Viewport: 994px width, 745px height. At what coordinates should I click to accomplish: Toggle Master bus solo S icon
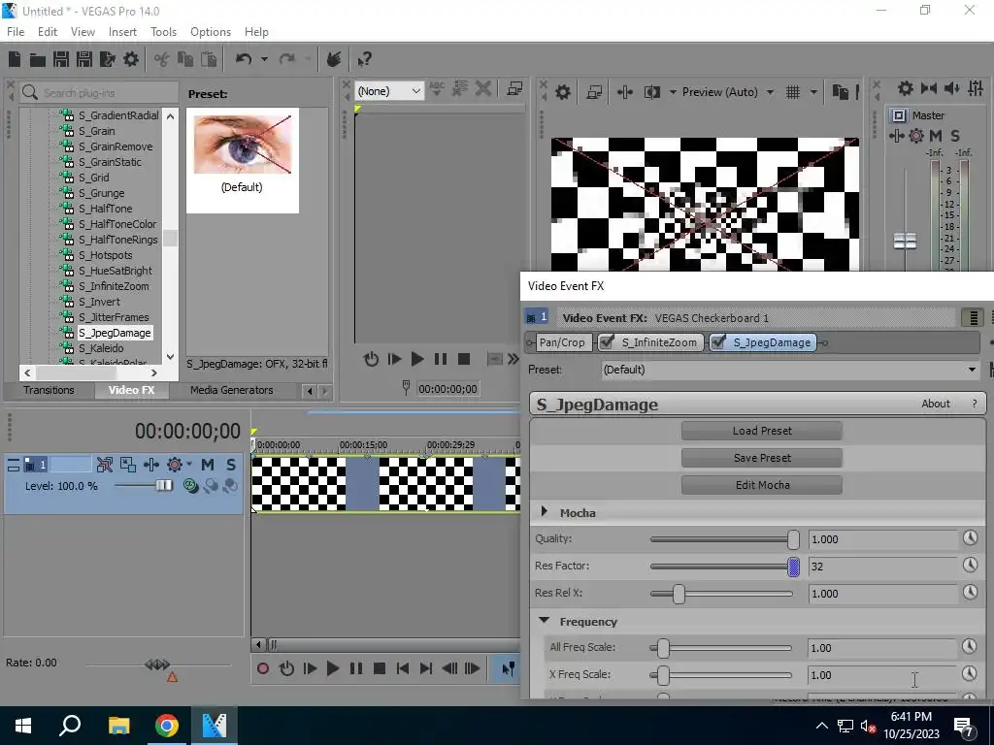tap(955, 136)
